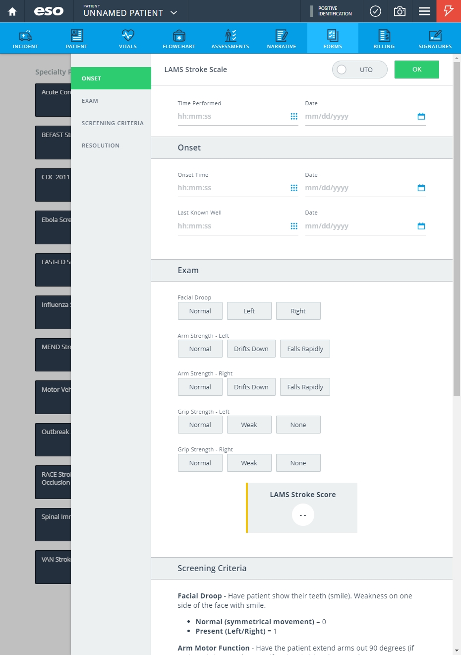Select Weak for Grip Strength - Right
The height and width of the screenshot is (655, 461).
249,463
